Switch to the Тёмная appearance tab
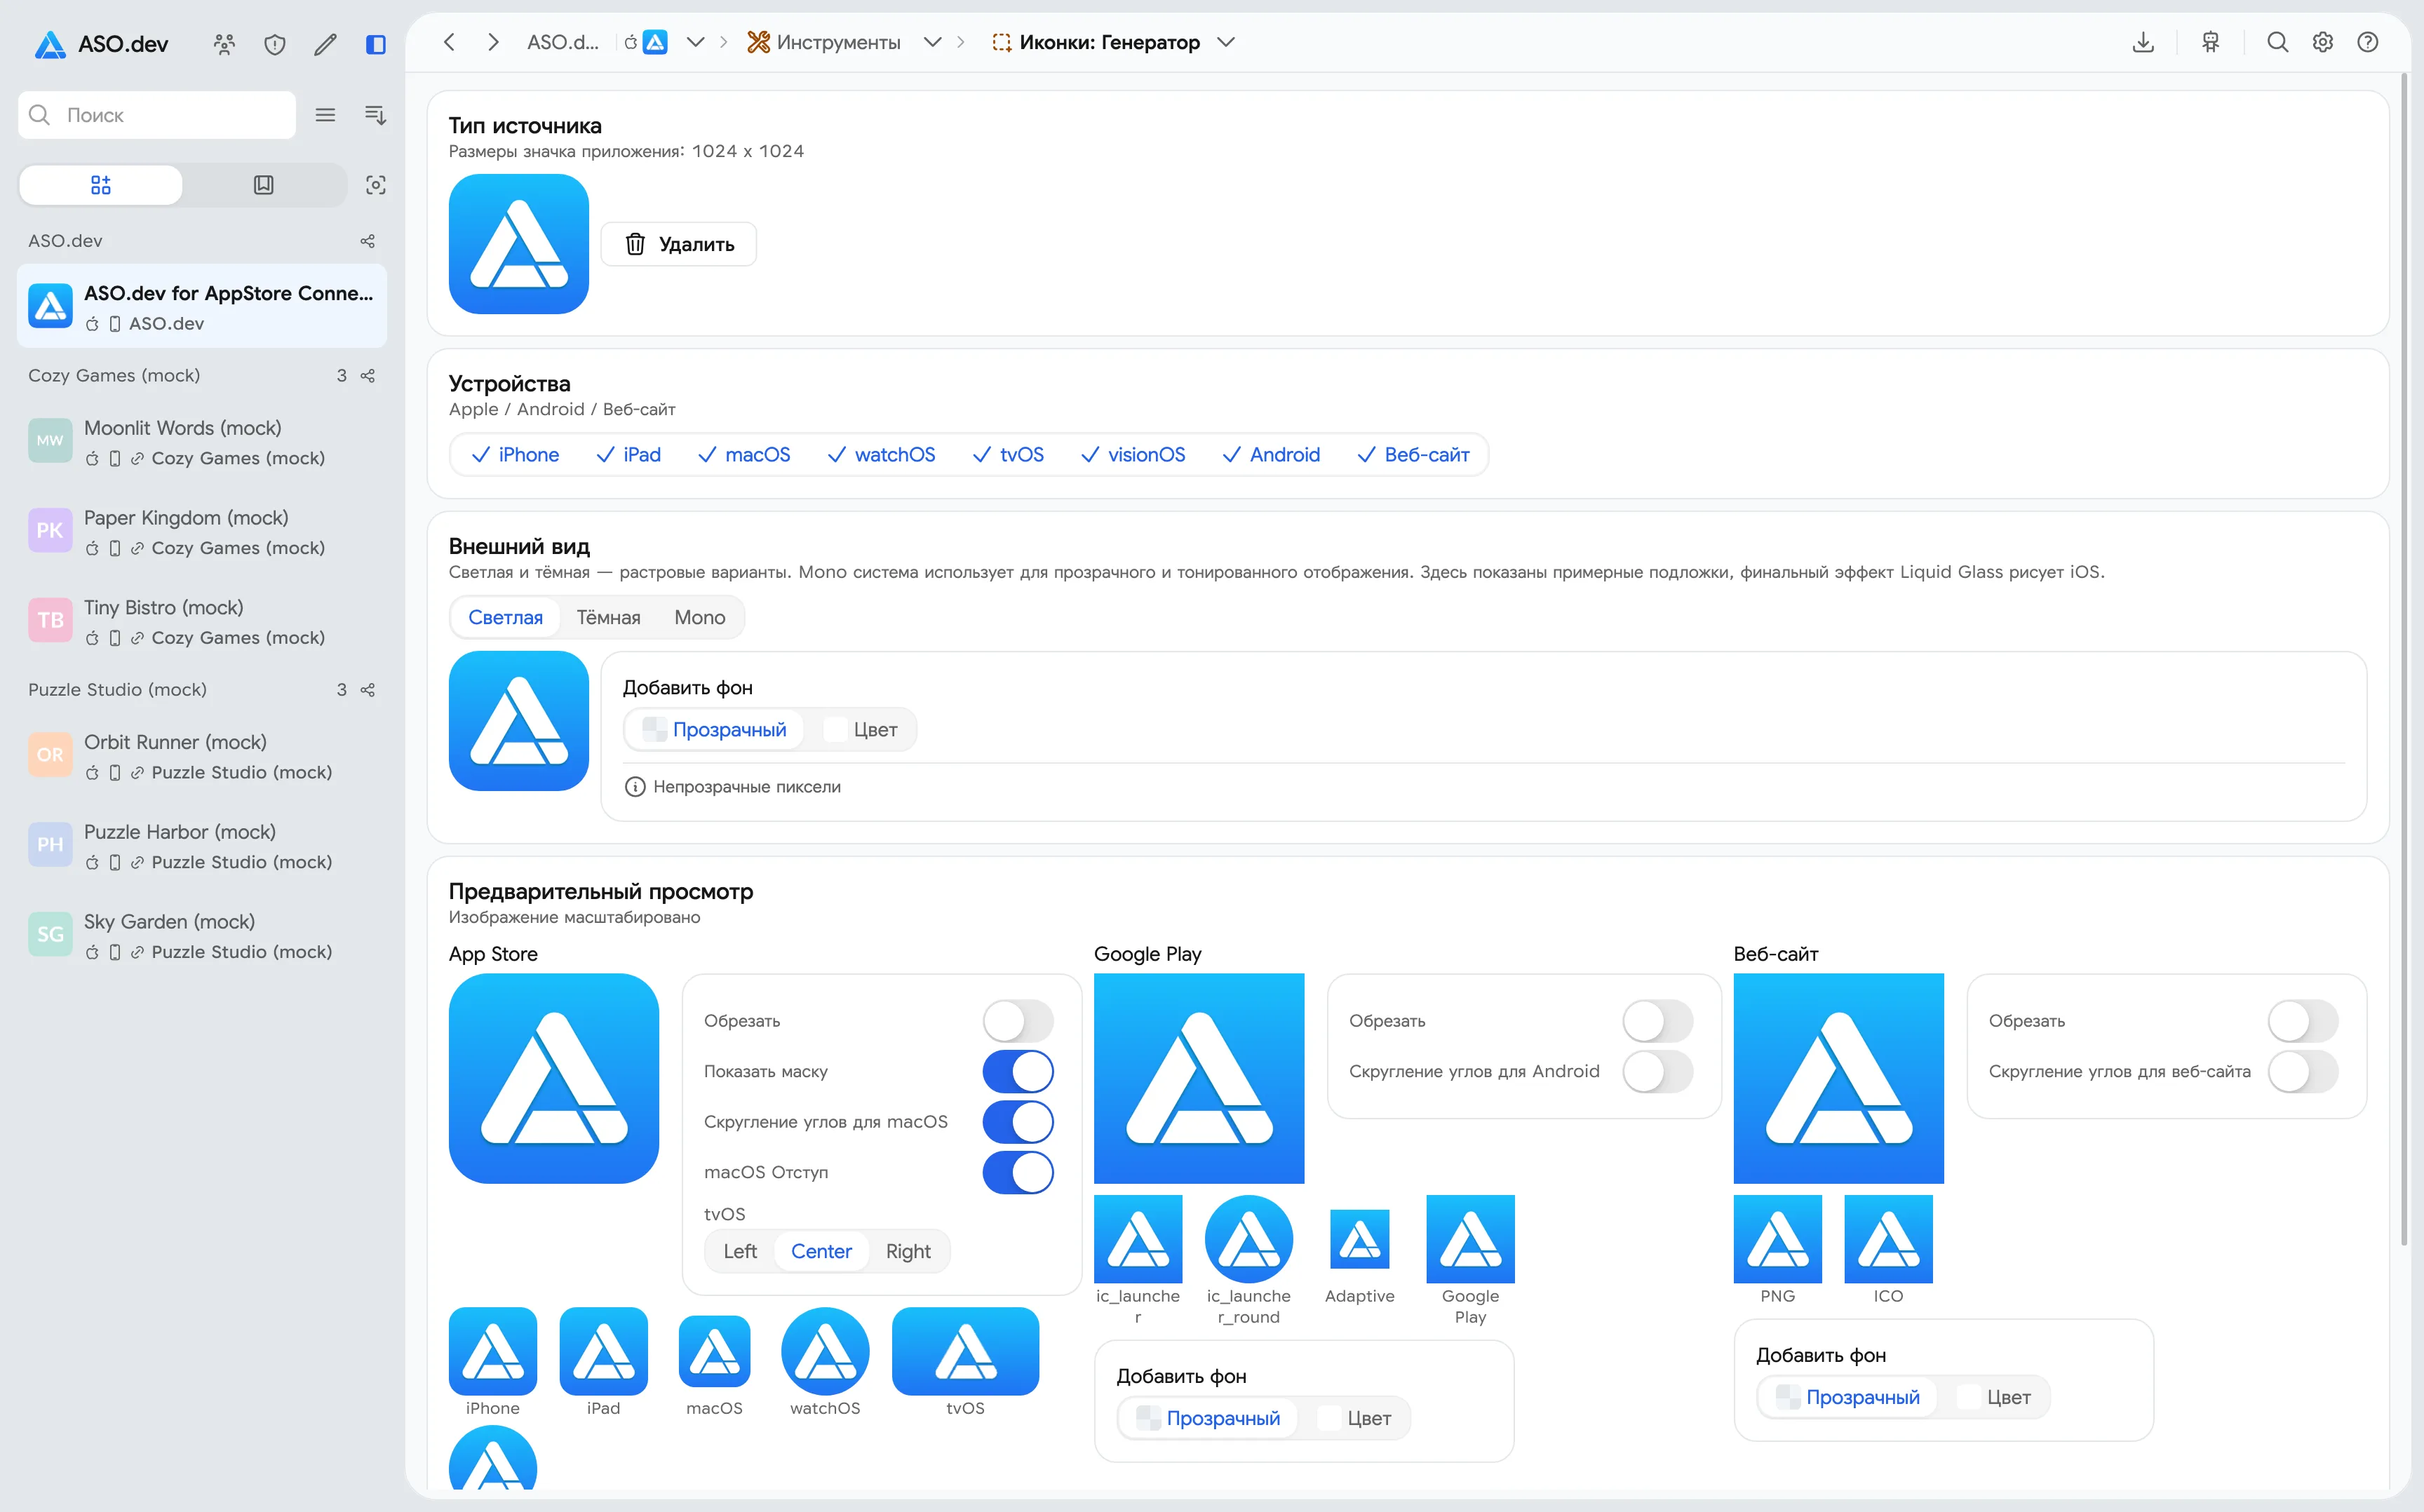 pyautogui.click(x=609, y=618)
